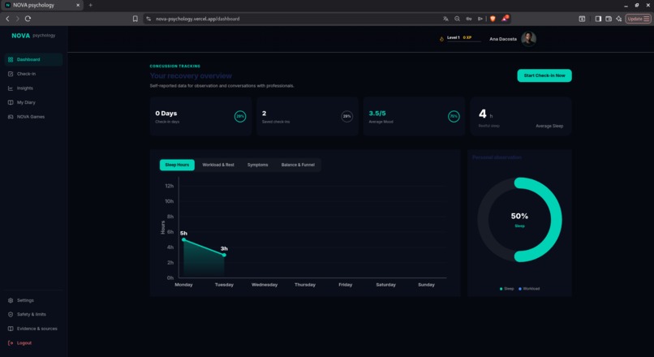Screen dimensions: 654x357
Task: Click the 0 Days progress ring
Action: (x=240, y=116)
